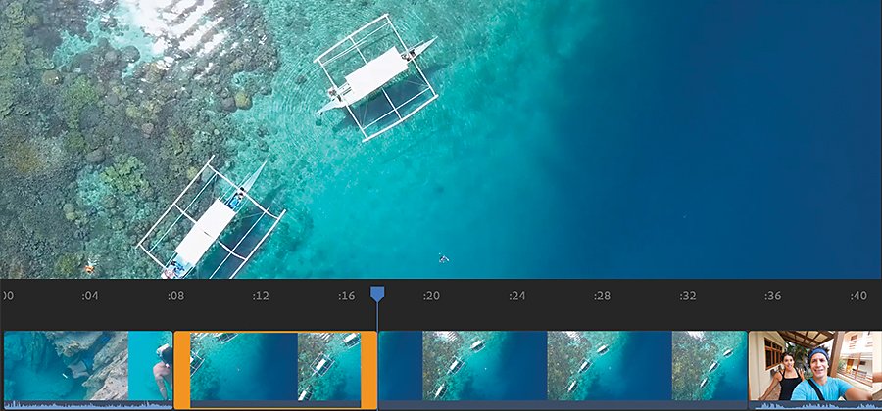
Task: Click the blue playhead marker
Action: 377,295
